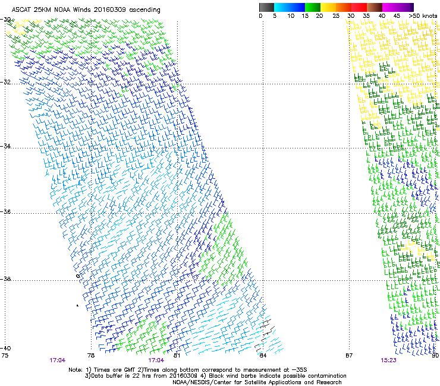Image resolution: width=440 pixels, height=386 pixels.
Task: Click the orange 25-30 knots legend swatch
Action: [x=344, y=7]
